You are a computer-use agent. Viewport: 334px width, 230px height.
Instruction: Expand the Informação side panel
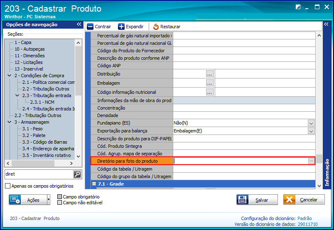point(326,24)
